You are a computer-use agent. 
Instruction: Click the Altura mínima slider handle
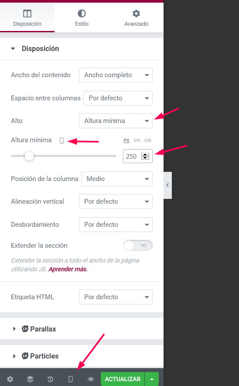[x=29, y=156]
